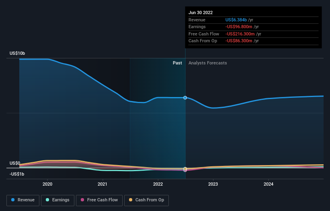330x211 pixels.
Task: Click the -US$216.300m free cash flow value
Action: coord(240,34)
